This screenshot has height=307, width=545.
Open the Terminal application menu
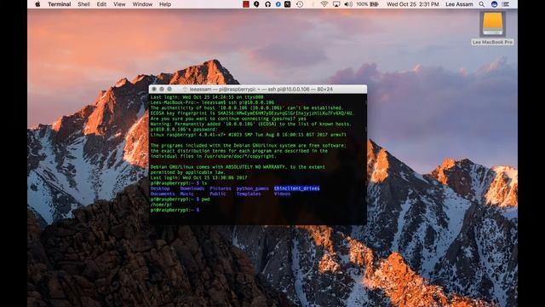pos(59,4)
